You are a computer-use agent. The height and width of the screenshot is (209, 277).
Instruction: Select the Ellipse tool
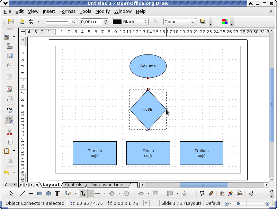pos(48,194)
